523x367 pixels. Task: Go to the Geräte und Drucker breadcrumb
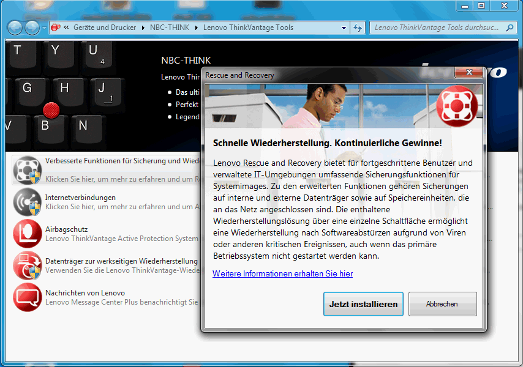click(105, 28)
